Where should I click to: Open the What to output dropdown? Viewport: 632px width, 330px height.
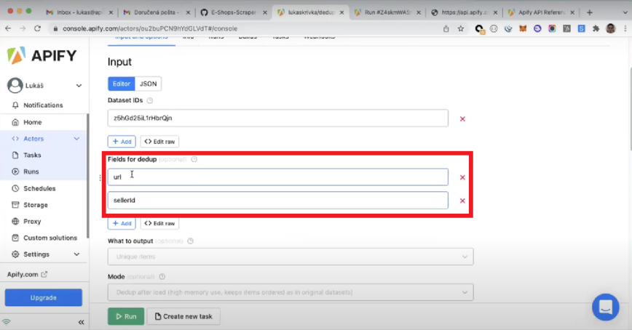pyautogui.click(x=291, y=257)
